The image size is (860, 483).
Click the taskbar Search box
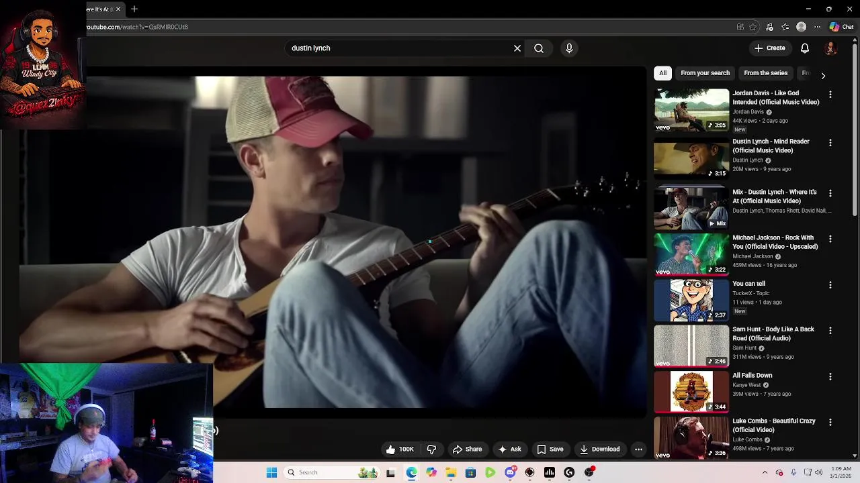pos(331,472)
